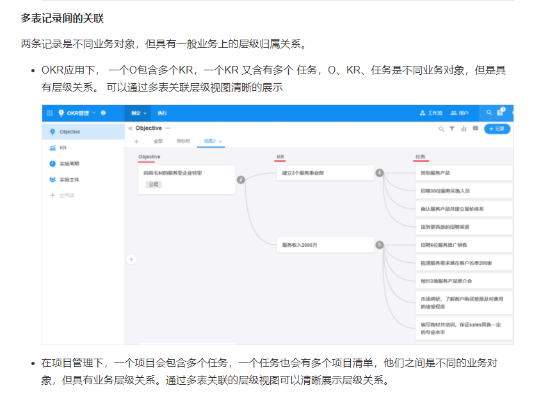This screenshot has height=397, width=534.
Task: Toggle the KR node showing 5 tasks
Action: 379,245
